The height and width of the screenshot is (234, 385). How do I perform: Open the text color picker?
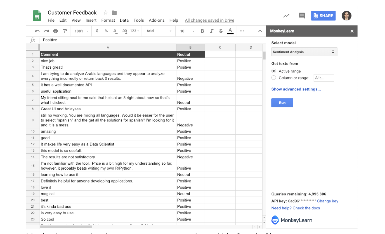pos(230,31)
